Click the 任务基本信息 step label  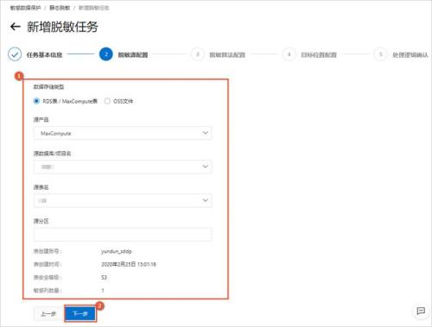(x=45, y=54)
